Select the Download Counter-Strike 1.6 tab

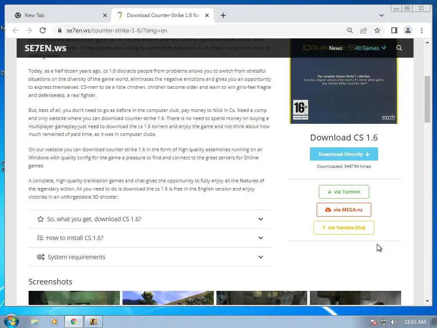(x=163, y=15)
